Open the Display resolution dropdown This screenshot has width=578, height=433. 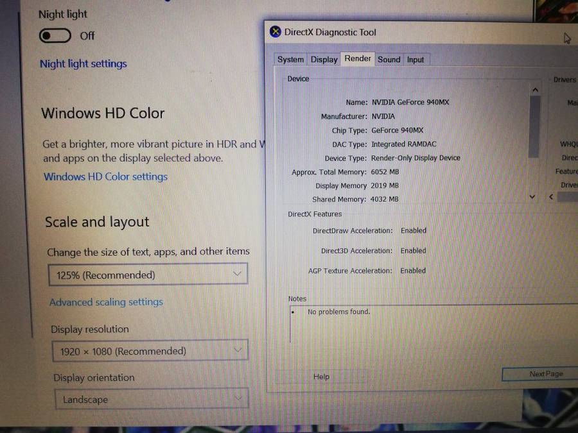tap(150, 351)
